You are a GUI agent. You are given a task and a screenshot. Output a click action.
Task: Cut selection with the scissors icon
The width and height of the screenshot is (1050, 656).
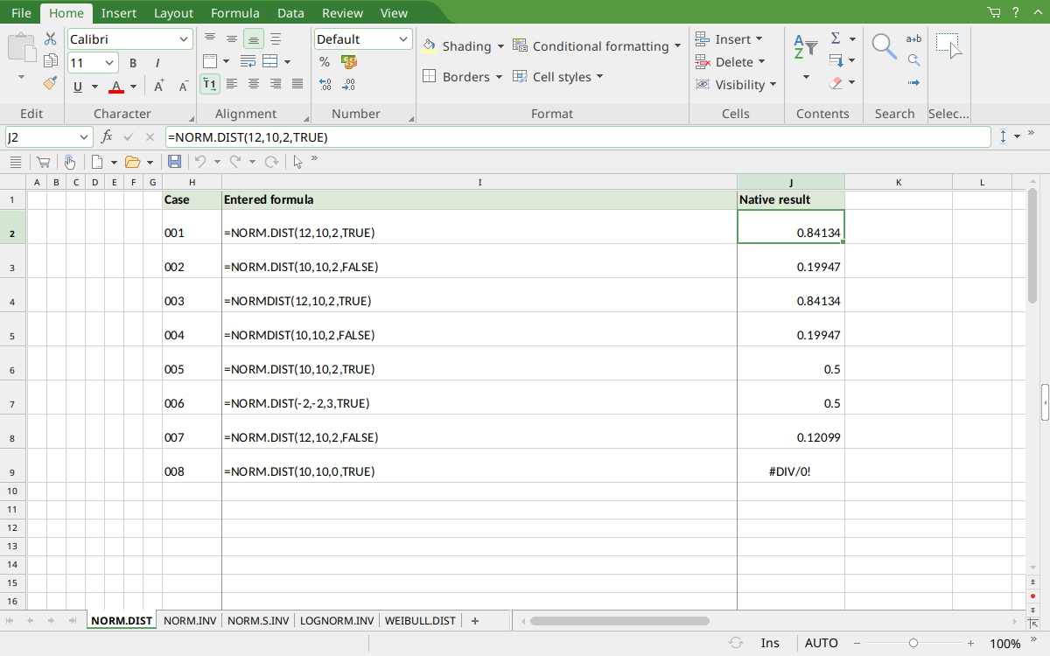pyautogui.click(x=51, y=39)
